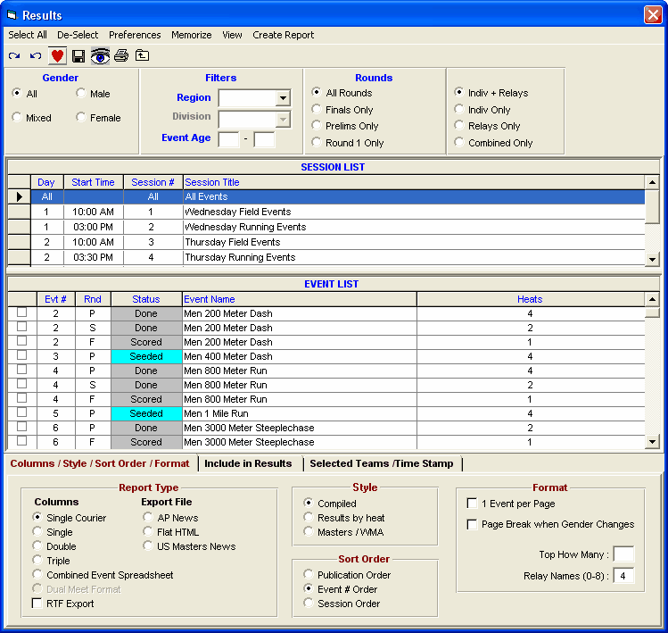Click the eye view report icon
Image resolution: width=668 pixels, height=633 pixels.
100,56
